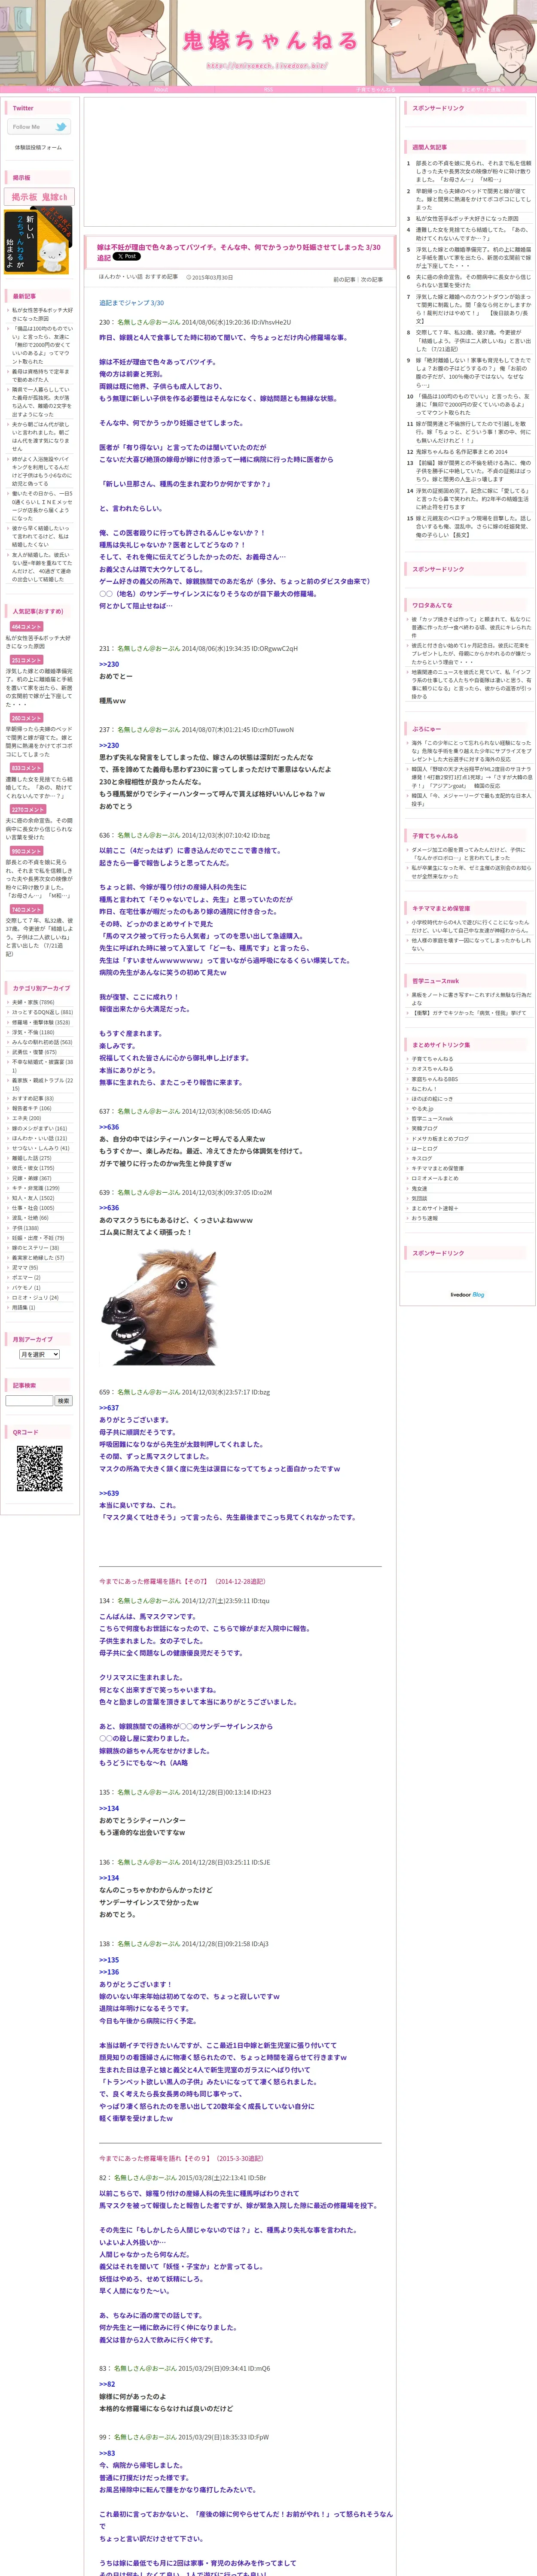Click the 鬼嫁ちゃんねる site title
This screenshot has width=537, height=2576.
(x=269, y=41)
